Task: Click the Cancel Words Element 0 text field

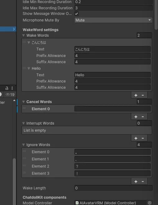Action: [x=113, y=109]
